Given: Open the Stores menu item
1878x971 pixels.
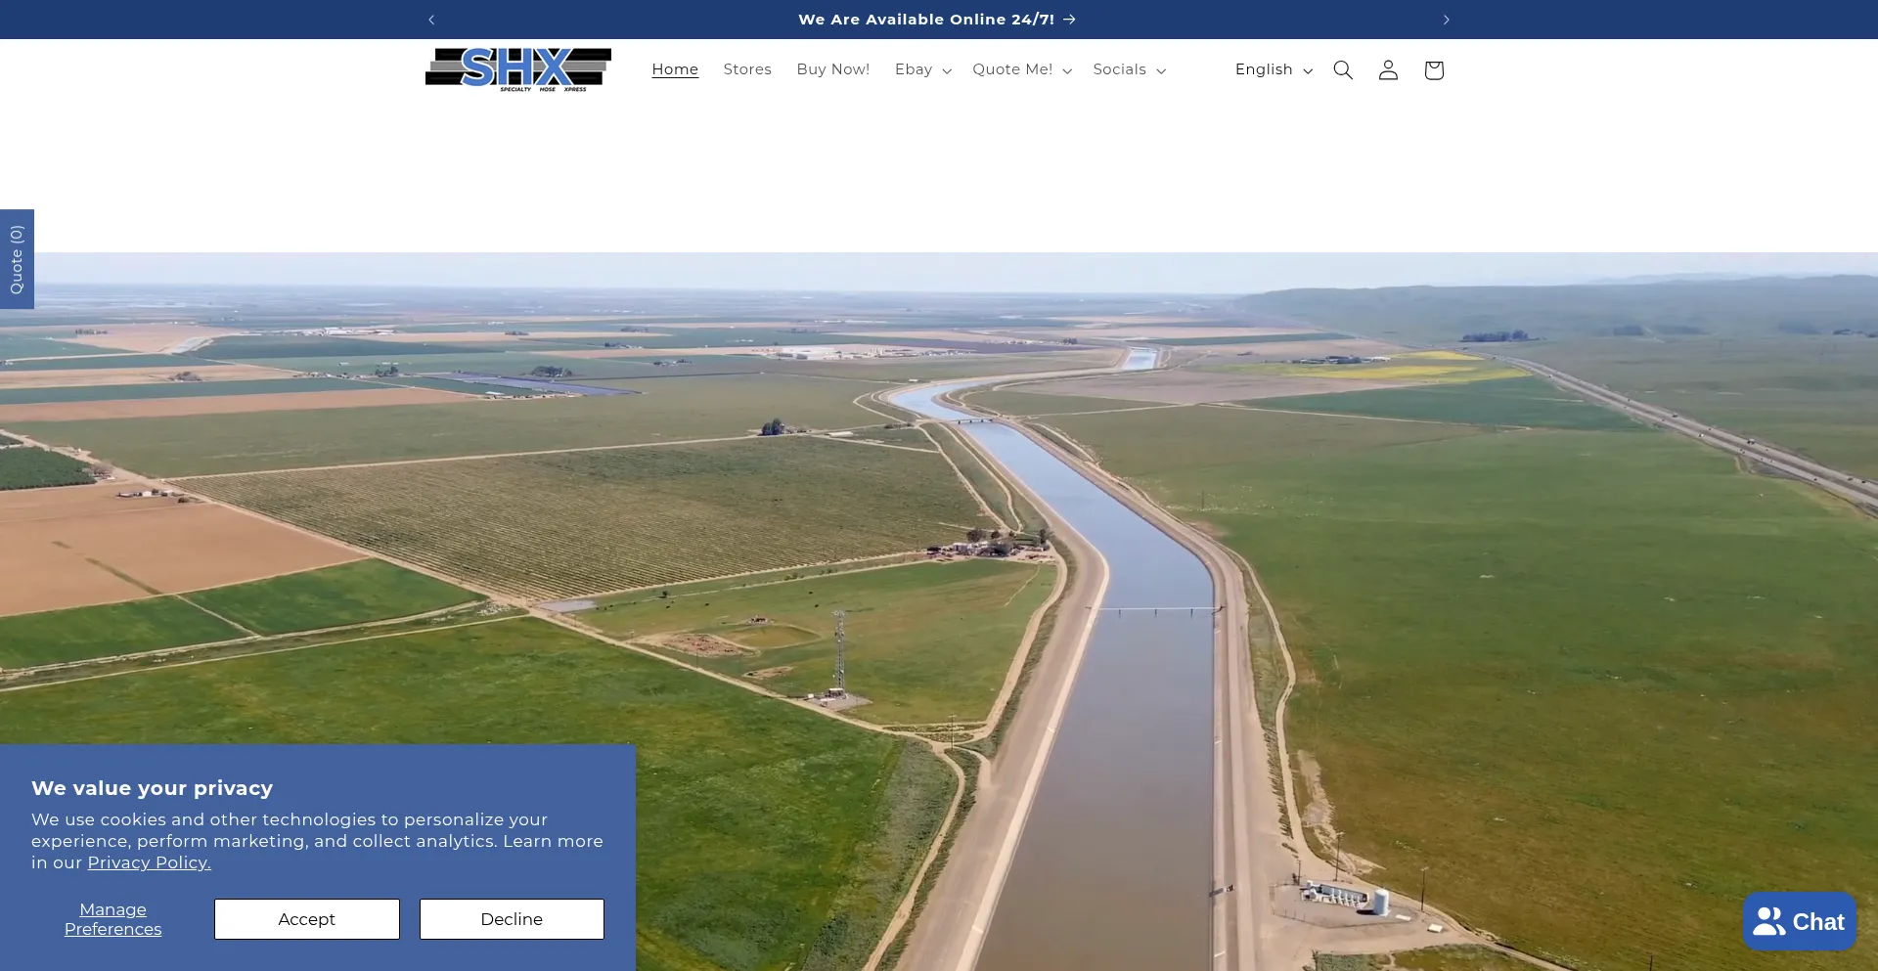Looking at the screenshot, I should (x=747, y=69).
